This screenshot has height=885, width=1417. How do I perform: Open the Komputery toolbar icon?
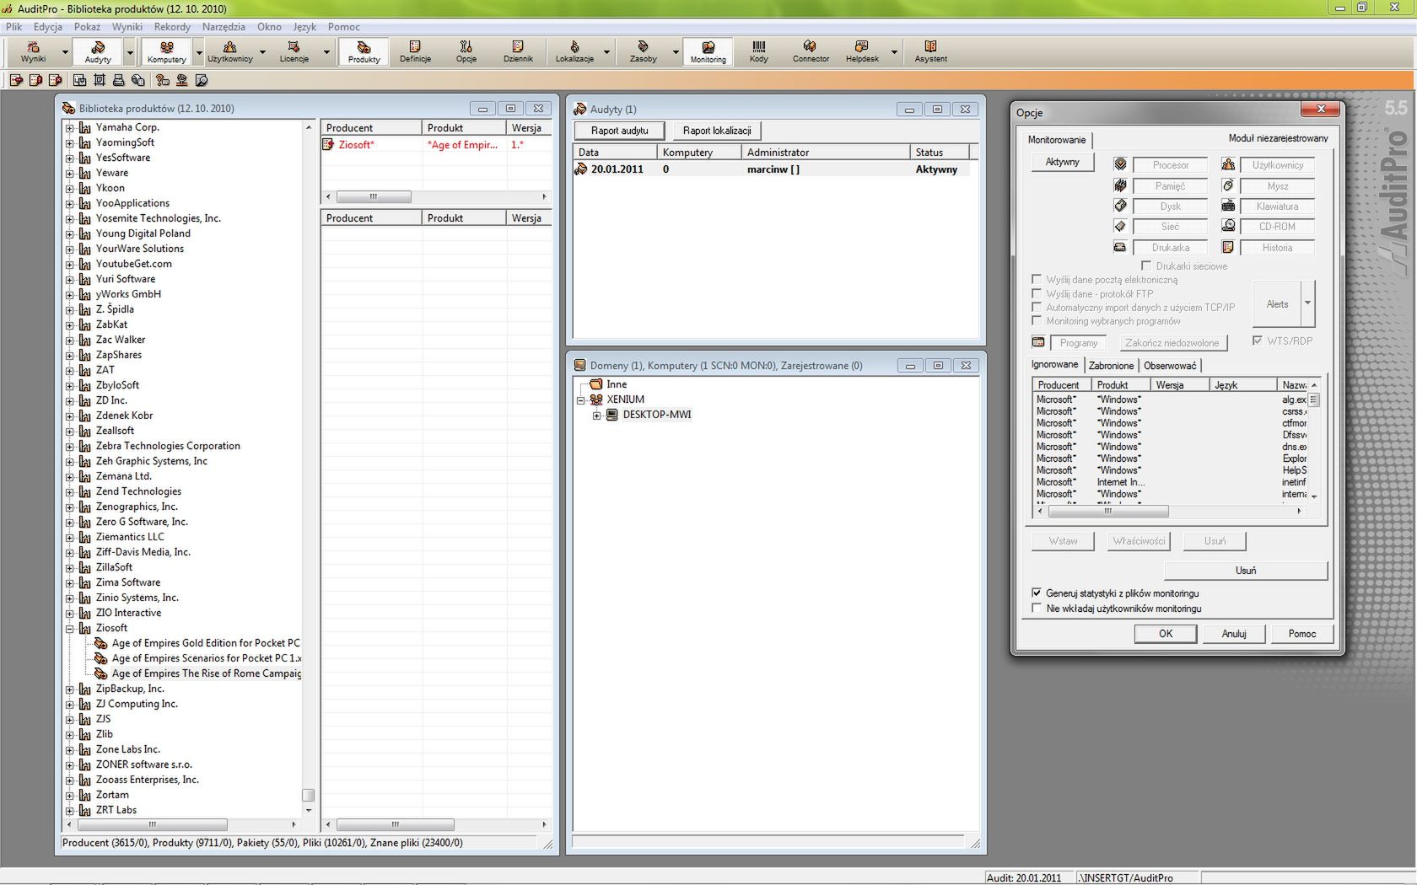tap(167, 51)
